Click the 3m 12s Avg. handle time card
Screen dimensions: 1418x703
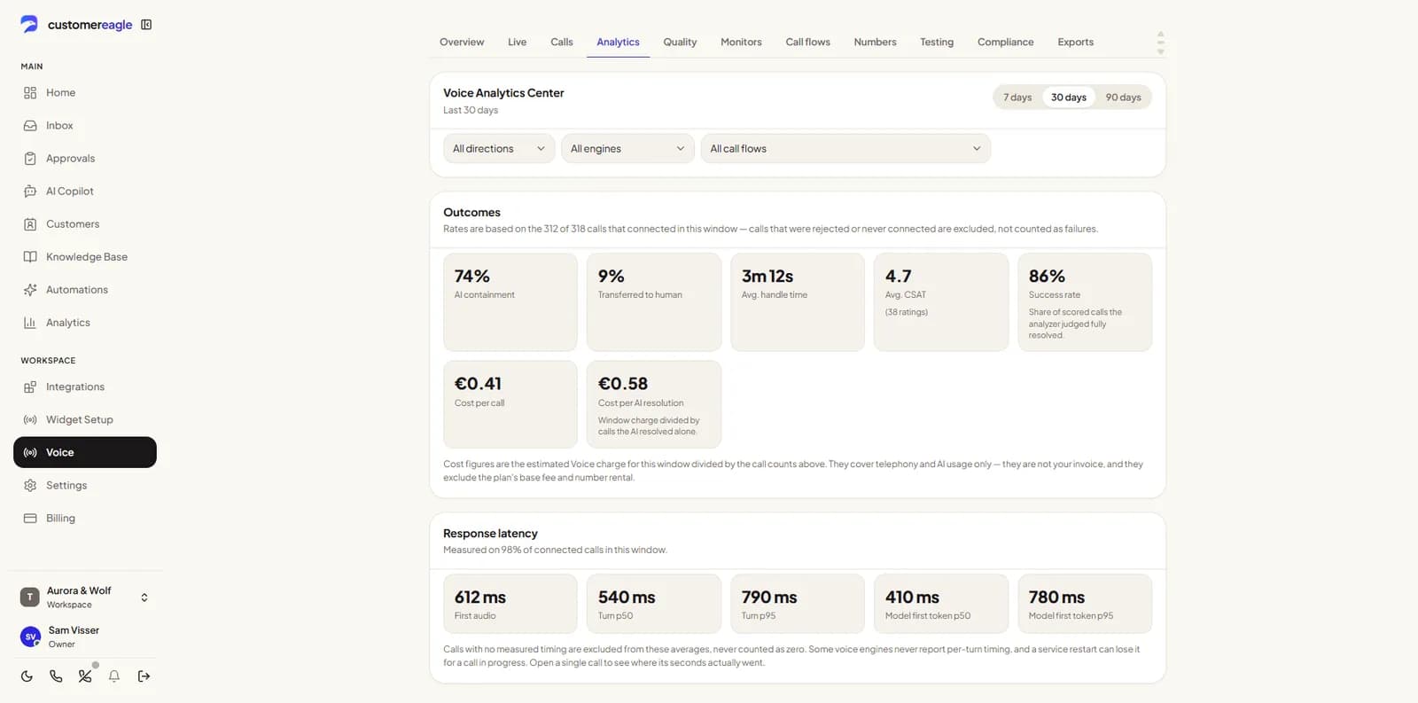(x=798, y=302)
